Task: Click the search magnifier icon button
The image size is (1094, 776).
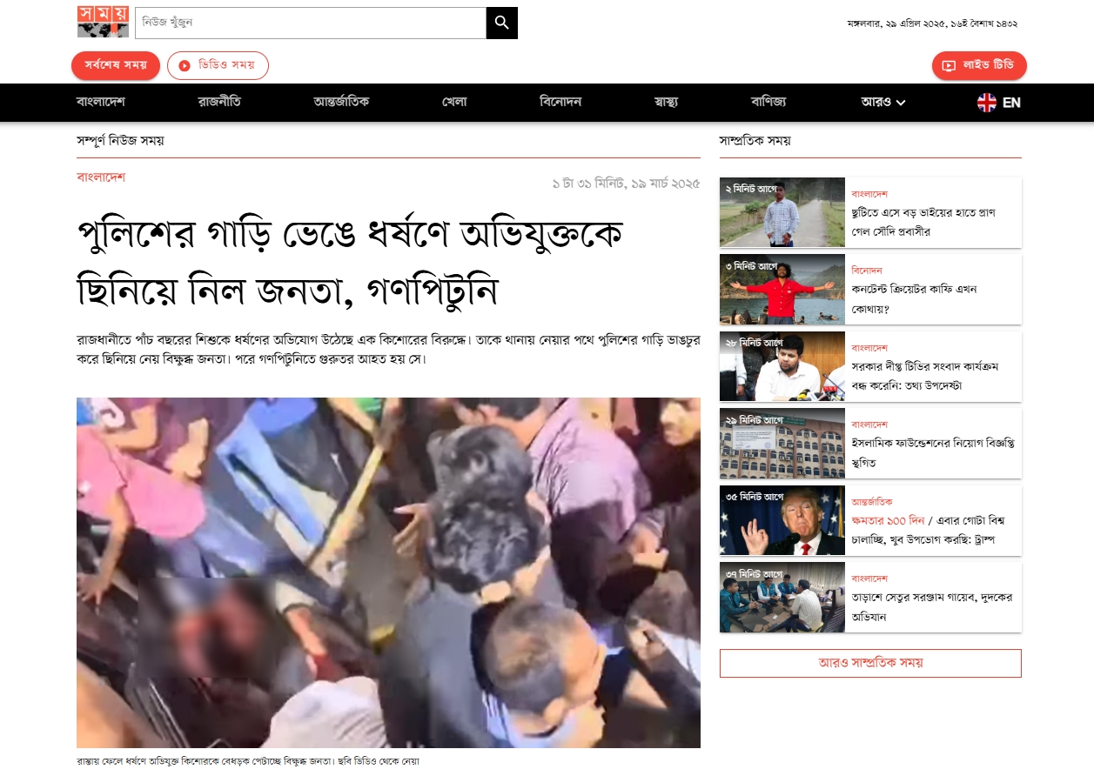Action: point(501,23)
